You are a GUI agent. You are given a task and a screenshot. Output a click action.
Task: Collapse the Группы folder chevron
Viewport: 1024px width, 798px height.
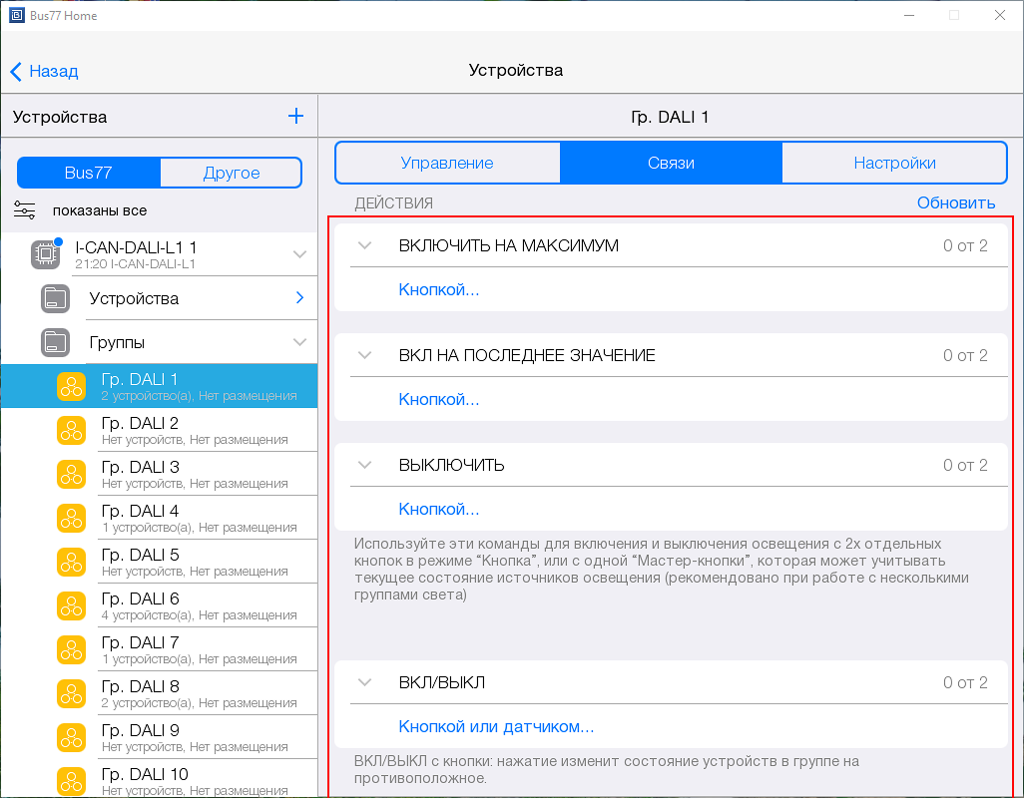pyautogui.click(x=299, y=342)
